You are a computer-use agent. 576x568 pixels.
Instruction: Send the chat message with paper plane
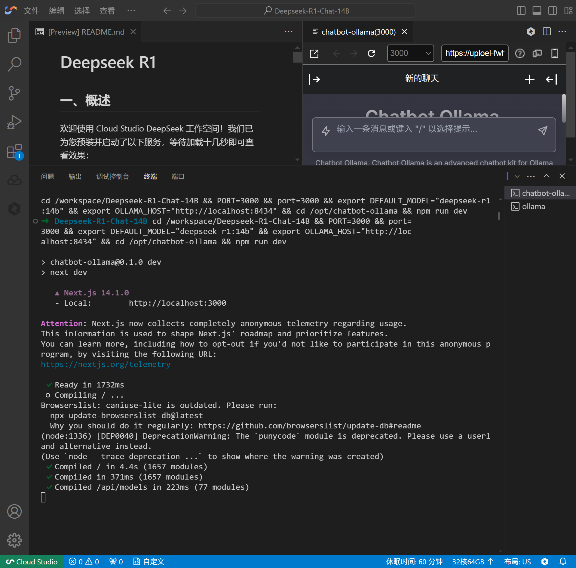(x=543, y=130)
